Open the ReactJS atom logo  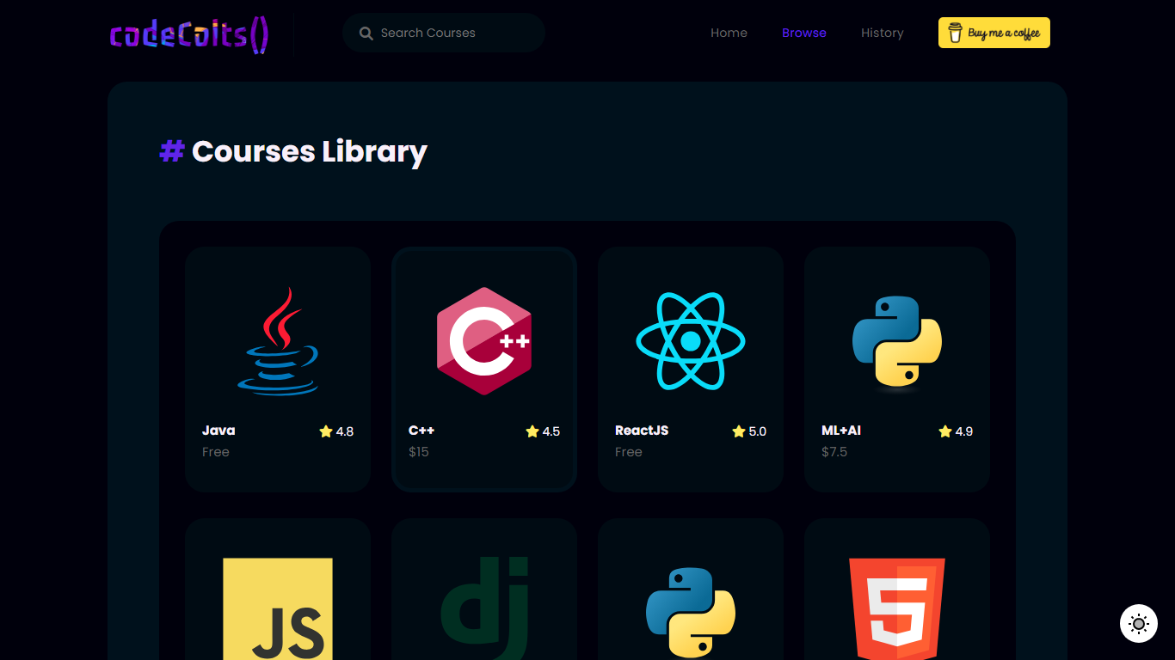pos(691,341)
